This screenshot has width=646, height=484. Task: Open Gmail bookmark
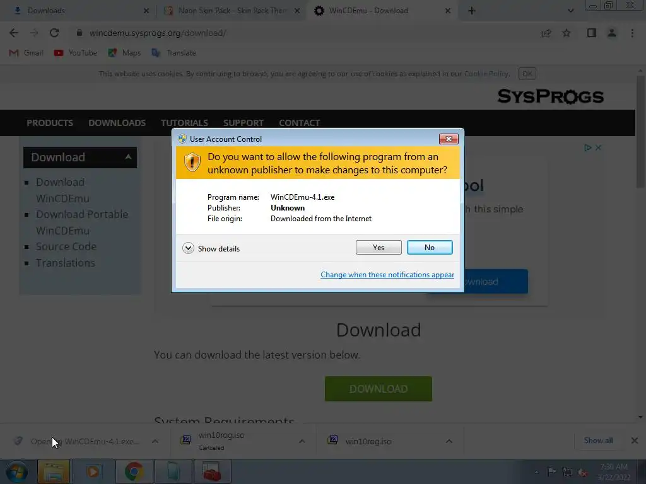26,53
